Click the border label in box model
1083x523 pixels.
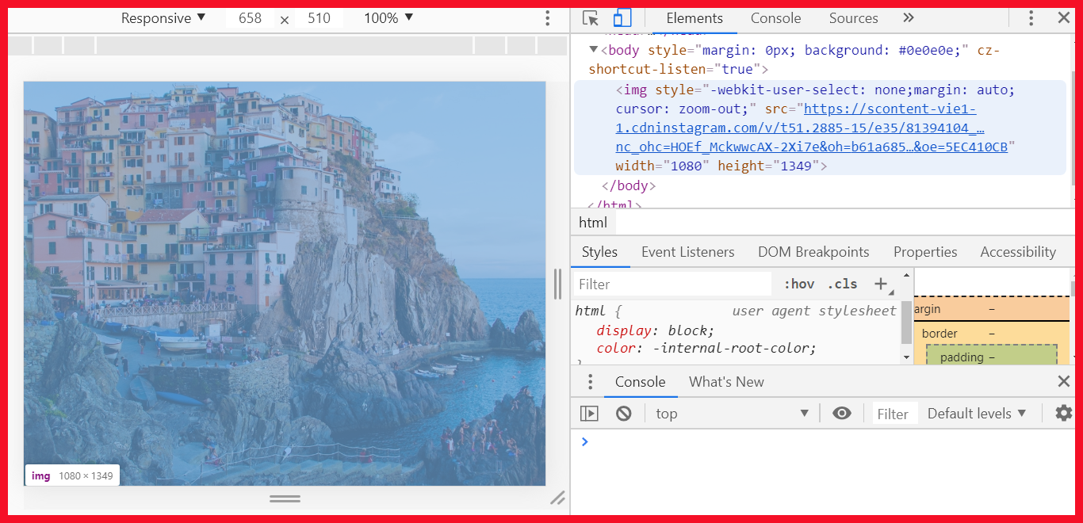pyautogui.click(x=939, y=334)
